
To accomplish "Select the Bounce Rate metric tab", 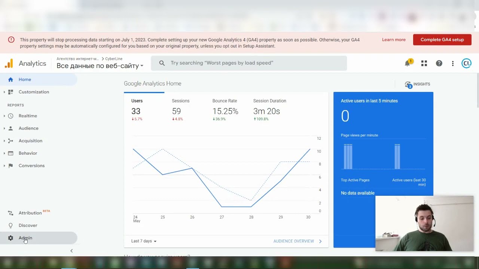I will point(225,109).
